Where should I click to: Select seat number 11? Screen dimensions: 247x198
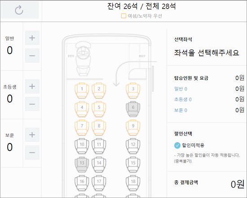tap(99, 146)
